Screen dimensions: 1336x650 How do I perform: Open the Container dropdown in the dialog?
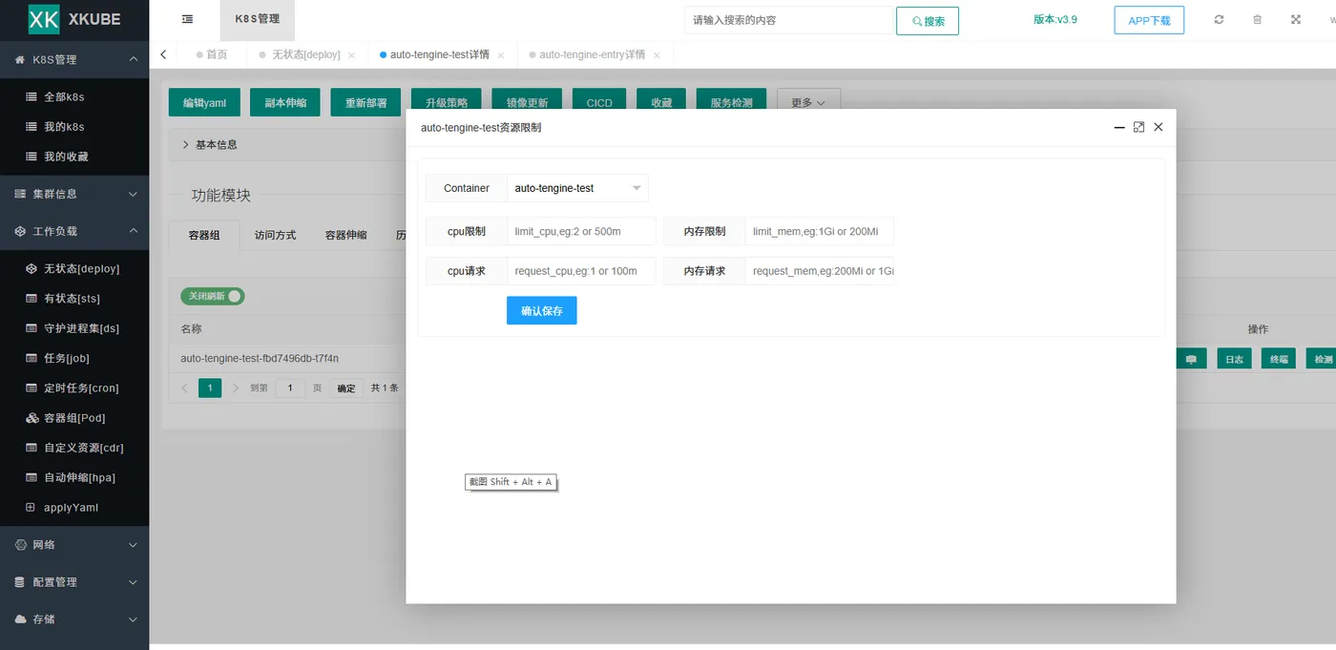(x=577, y=188)
